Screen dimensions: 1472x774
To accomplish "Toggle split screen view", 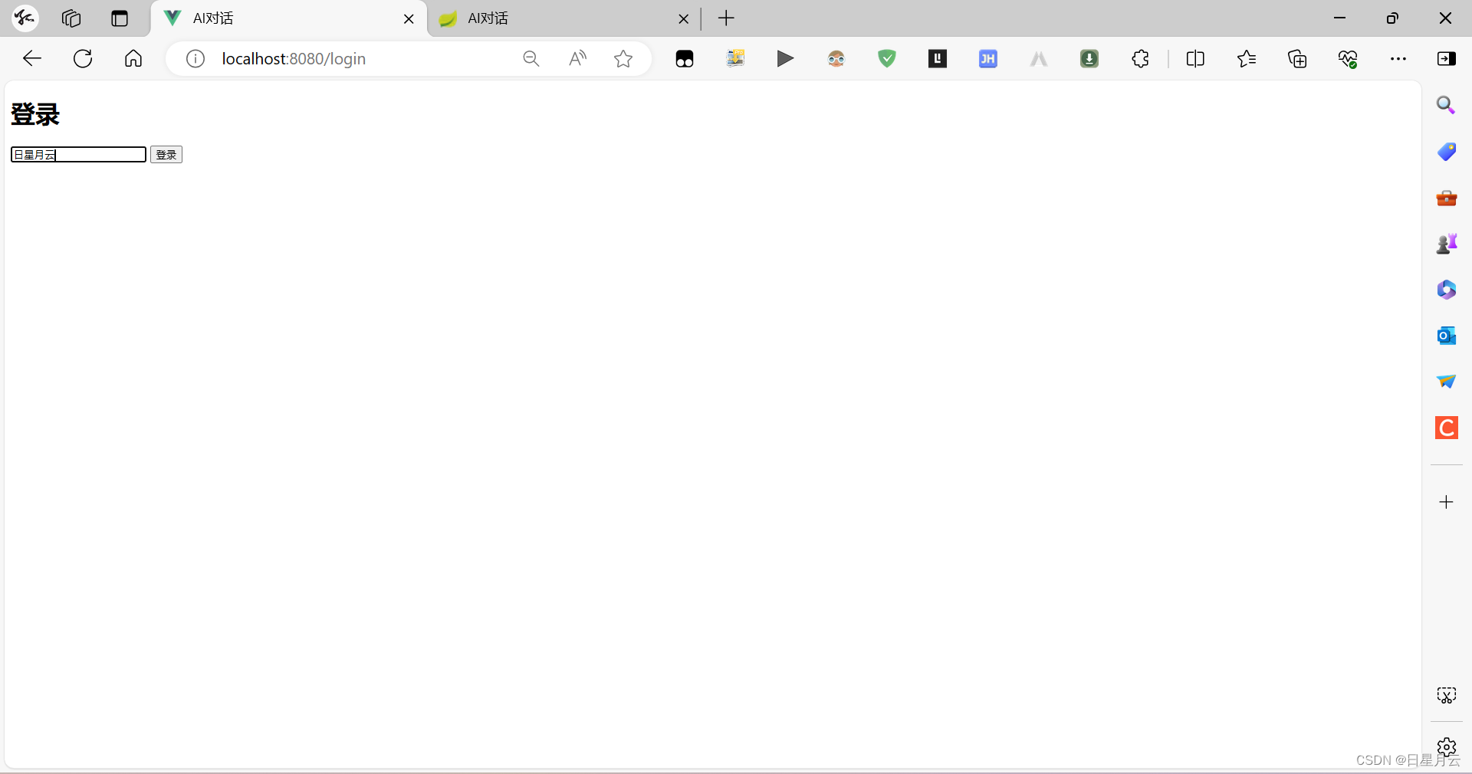I will point(1195,58).
